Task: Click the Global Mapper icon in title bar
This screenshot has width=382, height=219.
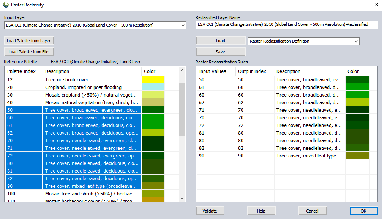Action: tap(6, 5)
